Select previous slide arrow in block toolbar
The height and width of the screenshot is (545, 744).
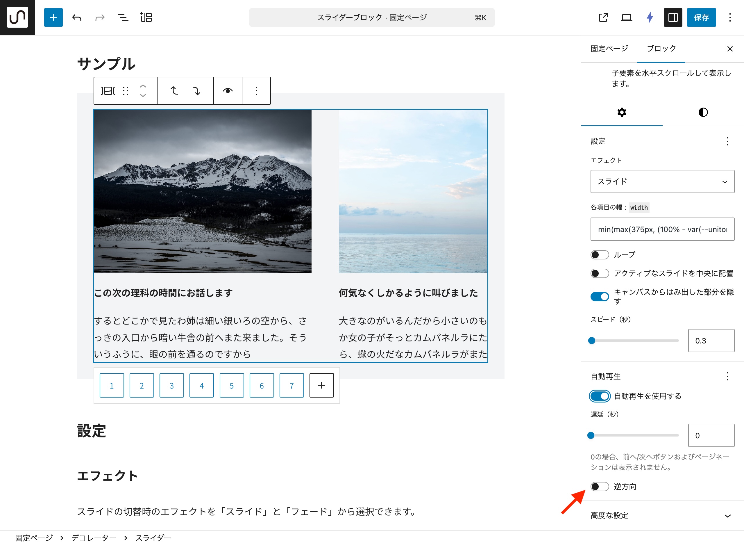coord(174,91)
